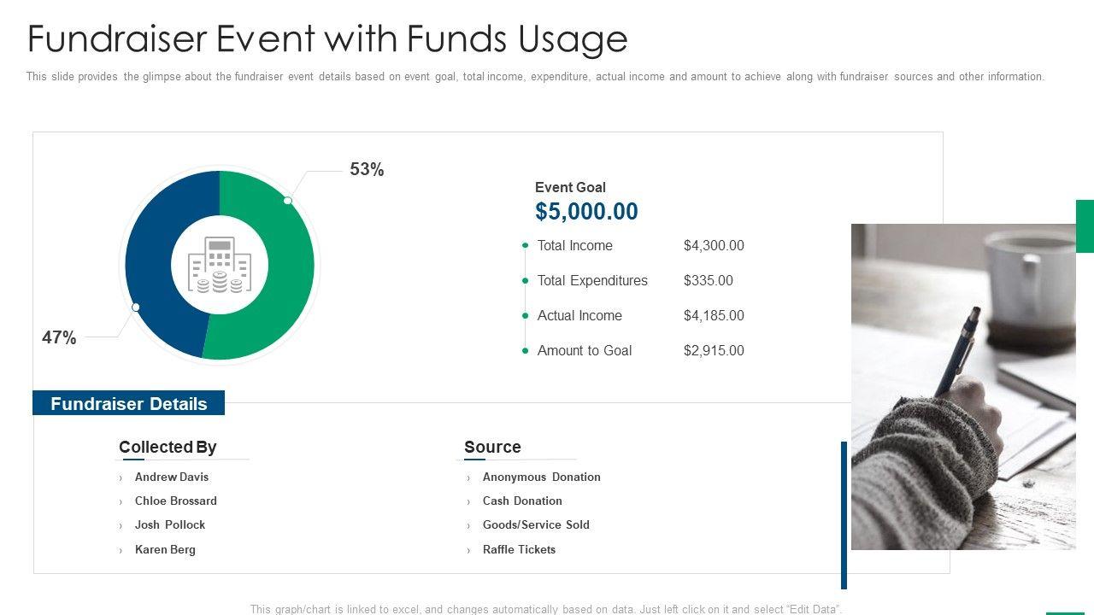
Task: Click the white marker dot on green donut segment
Action: (x=288, y=201)
